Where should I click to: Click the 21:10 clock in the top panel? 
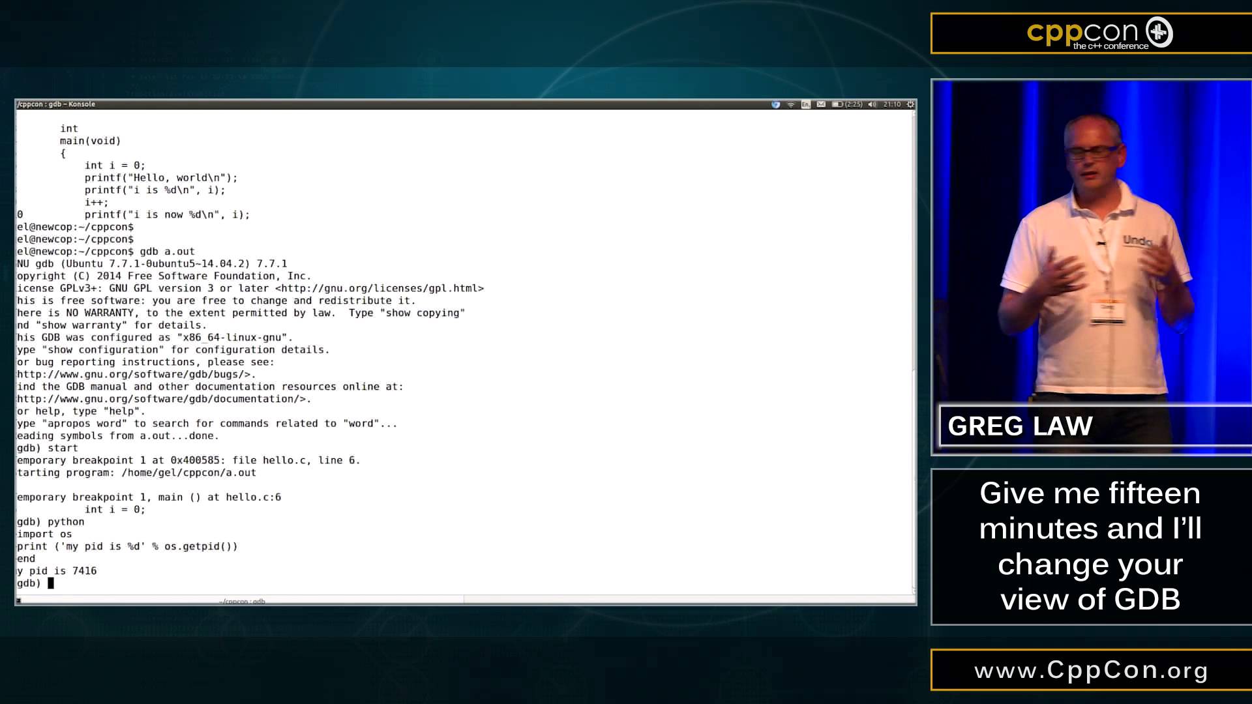pos(891,104)
